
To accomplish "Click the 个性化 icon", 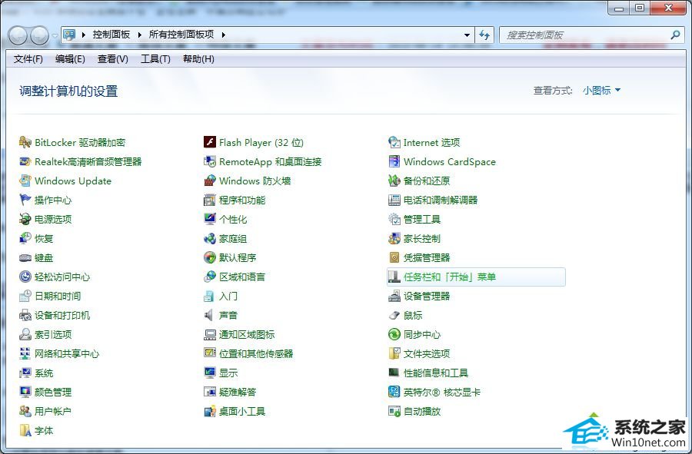I will [x=210, y=219].
